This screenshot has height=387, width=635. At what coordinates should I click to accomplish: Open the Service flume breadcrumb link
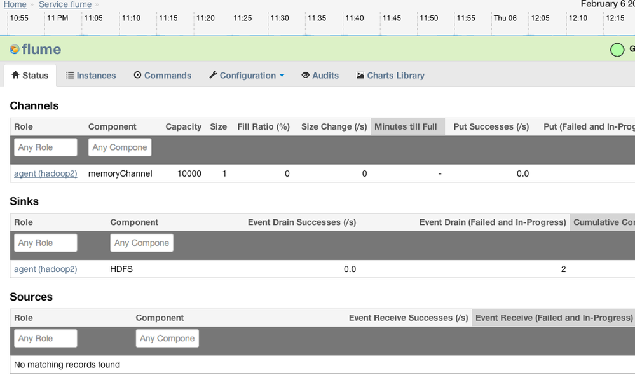point(65,4)
